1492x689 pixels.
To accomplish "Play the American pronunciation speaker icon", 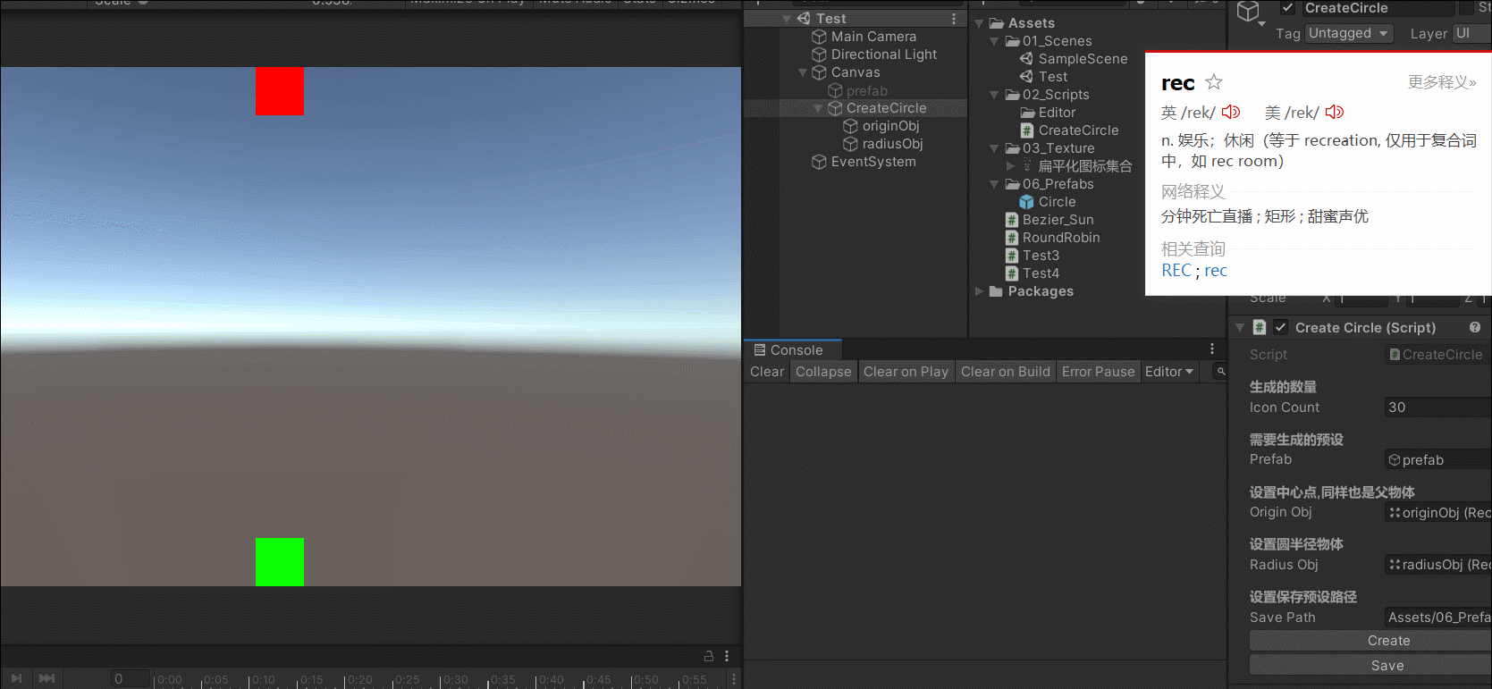I will tap(1335, 112).
